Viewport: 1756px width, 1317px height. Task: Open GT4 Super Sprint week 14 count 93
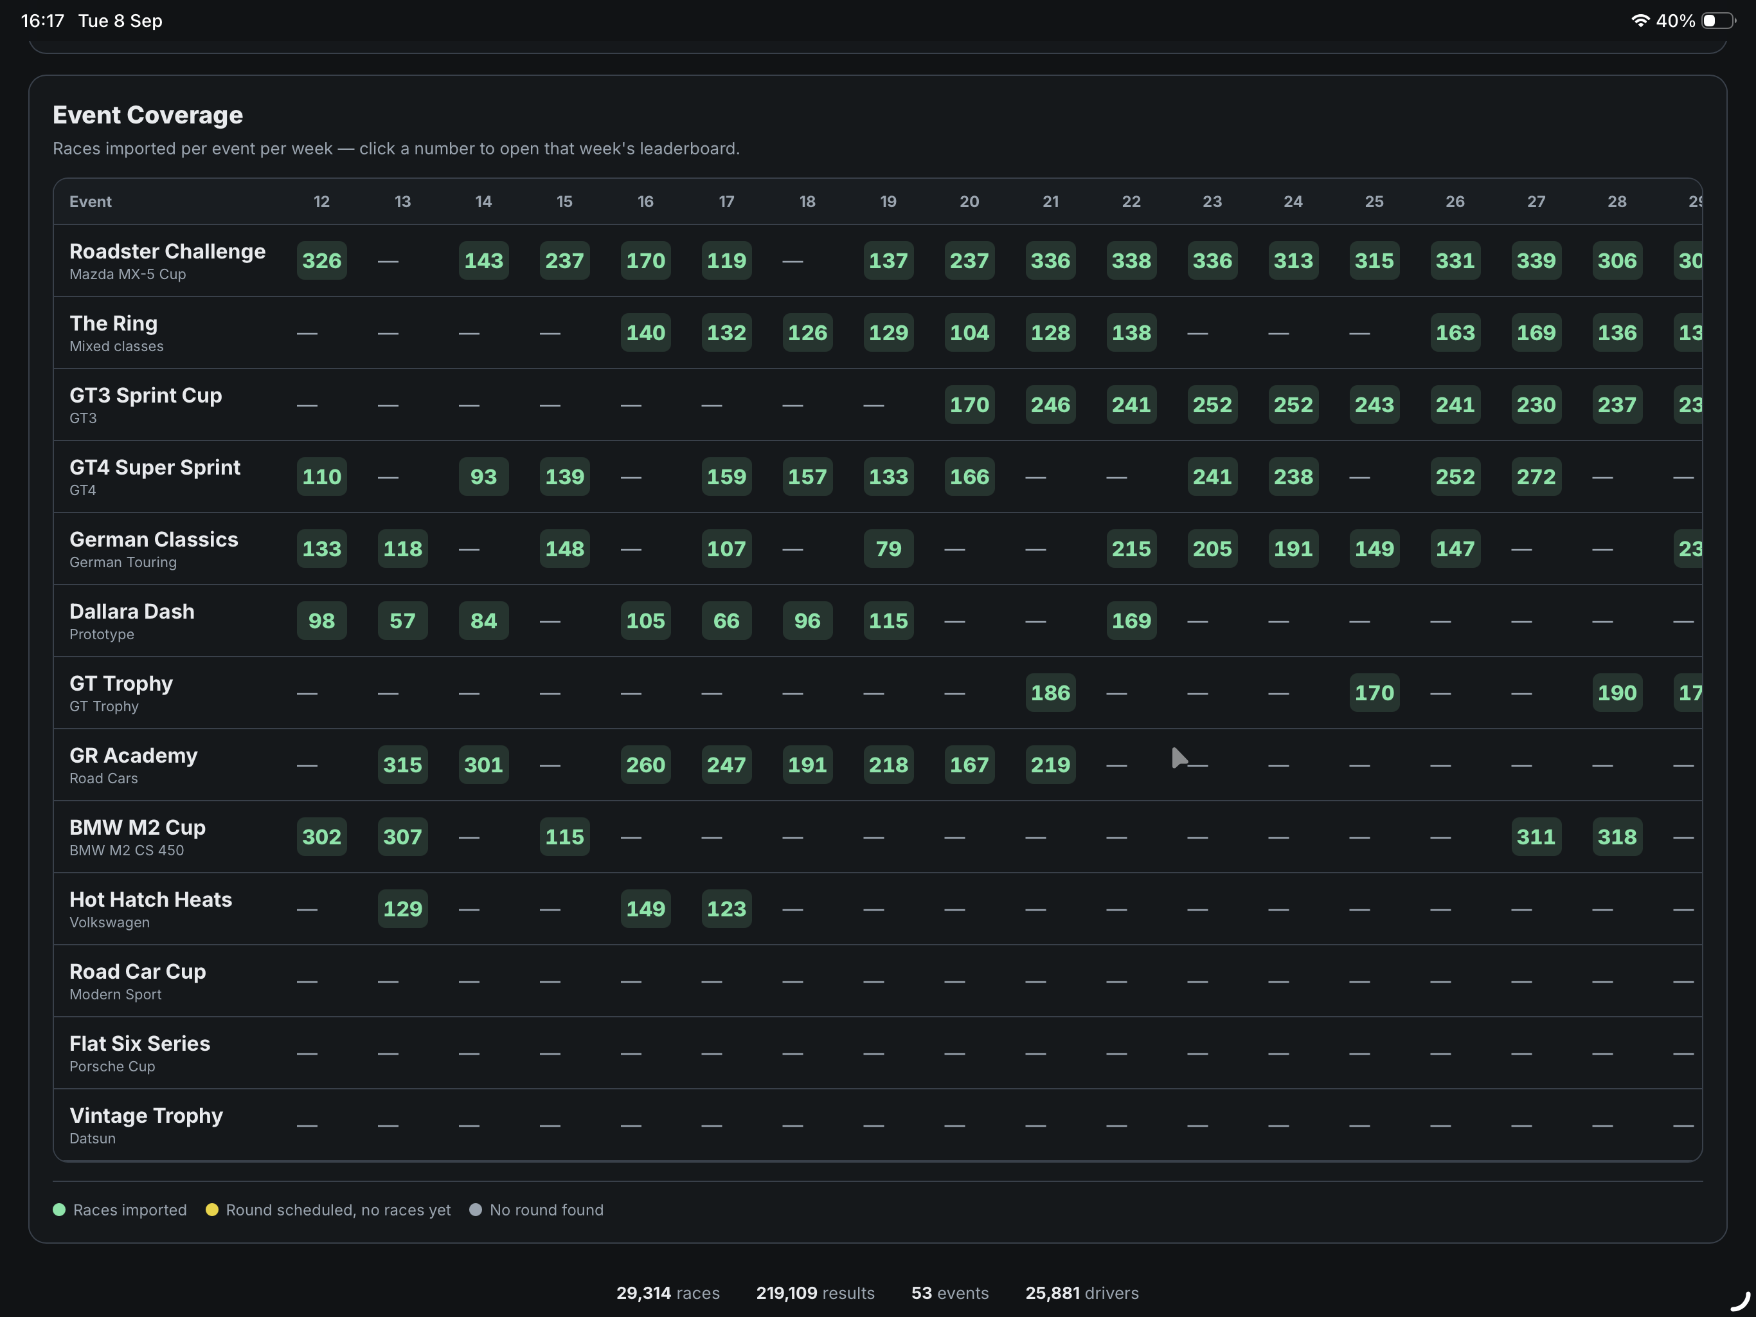tap(483, 477)
